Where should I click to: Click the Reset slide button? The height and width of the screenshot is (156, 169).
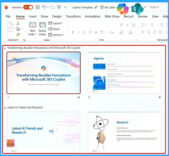pyautogui.click(x=54, y=29)
